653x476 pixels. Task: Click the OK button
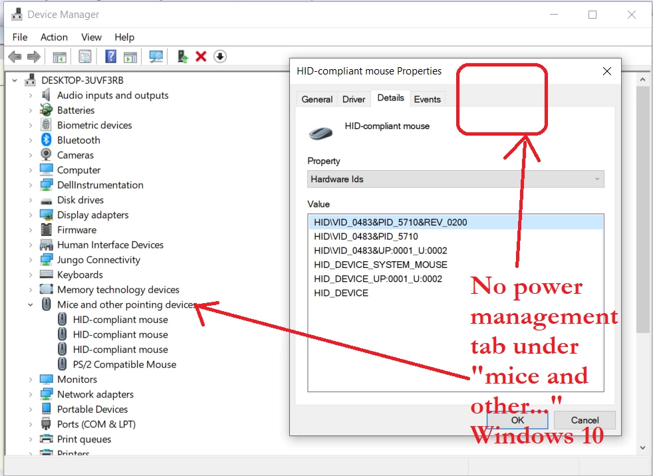point(517,420)
